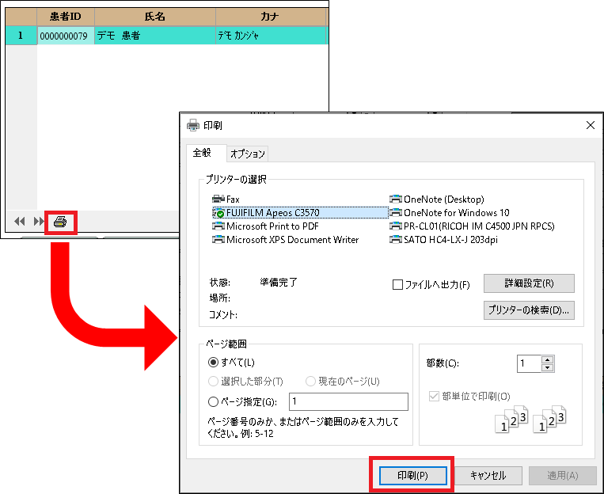Click the 適用(A) button
The height and width of the screenshot is (494, 604).
coord(562,476)
